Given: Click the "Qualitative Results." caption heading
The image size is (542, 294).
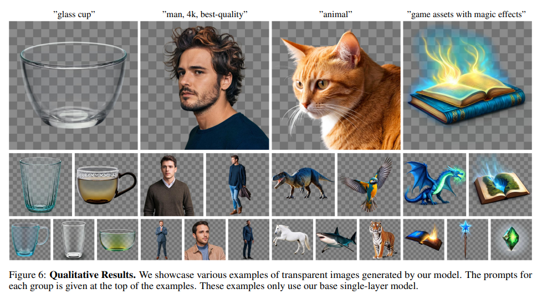Looking at the screenshot, I should 93,275.
